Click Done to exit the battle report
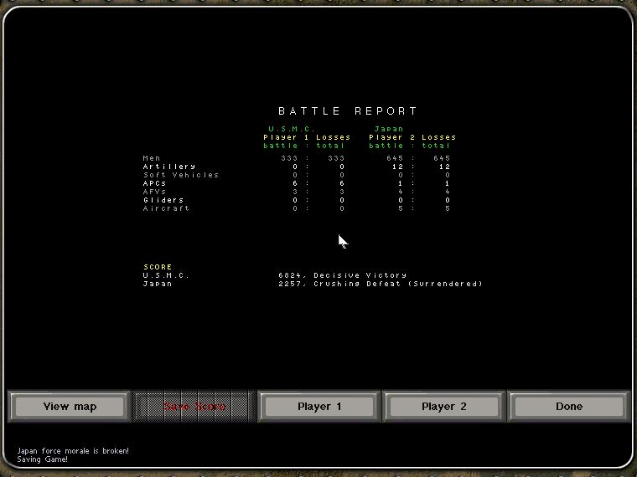Screen dimensions: 637x477 pos(569,407)
